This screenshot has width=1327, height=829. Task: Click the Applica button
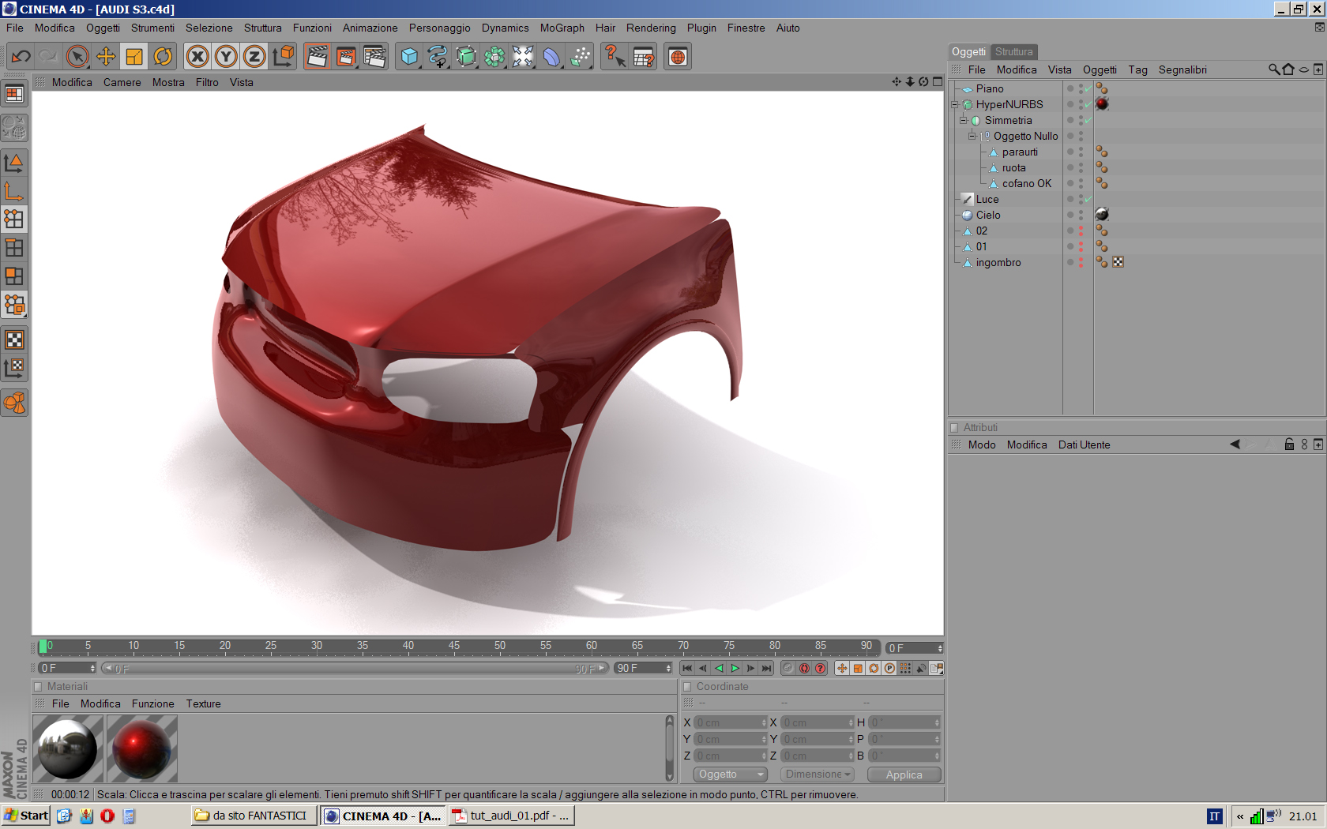click(904, 775)
